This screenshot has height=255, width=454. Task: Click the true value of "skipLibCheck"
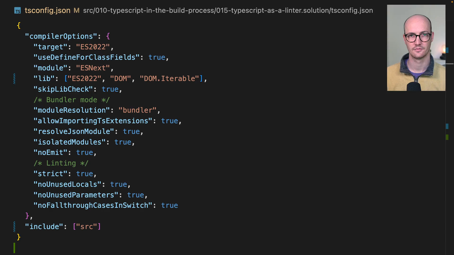[110, 89]
